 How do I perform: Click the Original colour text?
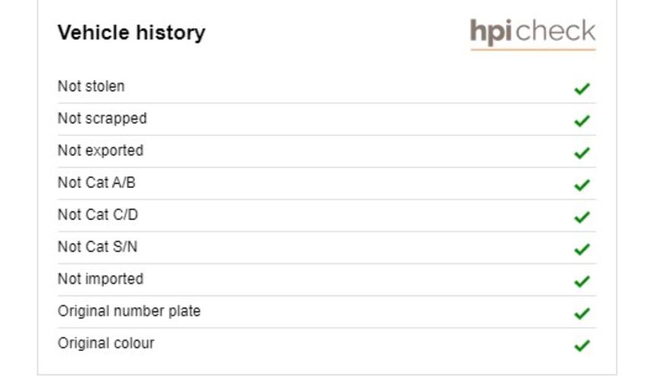point(106,343)
